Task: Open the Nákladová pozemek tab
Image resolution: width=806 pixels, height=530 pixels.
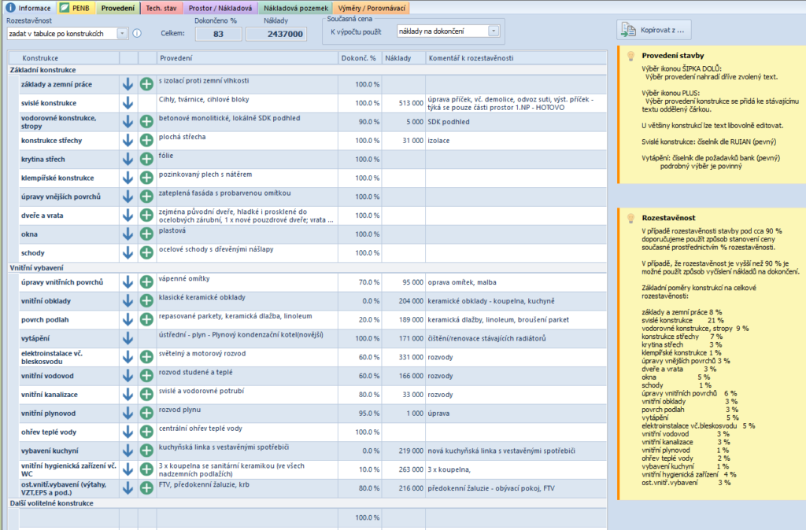Action: tap(296, 8)
